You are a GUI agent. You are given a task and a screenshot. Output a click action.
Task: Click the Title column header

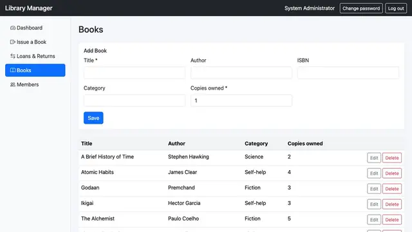point(86,144)
